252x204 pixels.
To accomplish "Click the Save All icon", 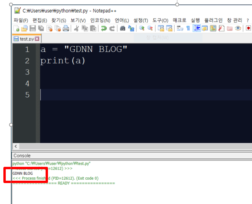I will [x=41, y=28].
